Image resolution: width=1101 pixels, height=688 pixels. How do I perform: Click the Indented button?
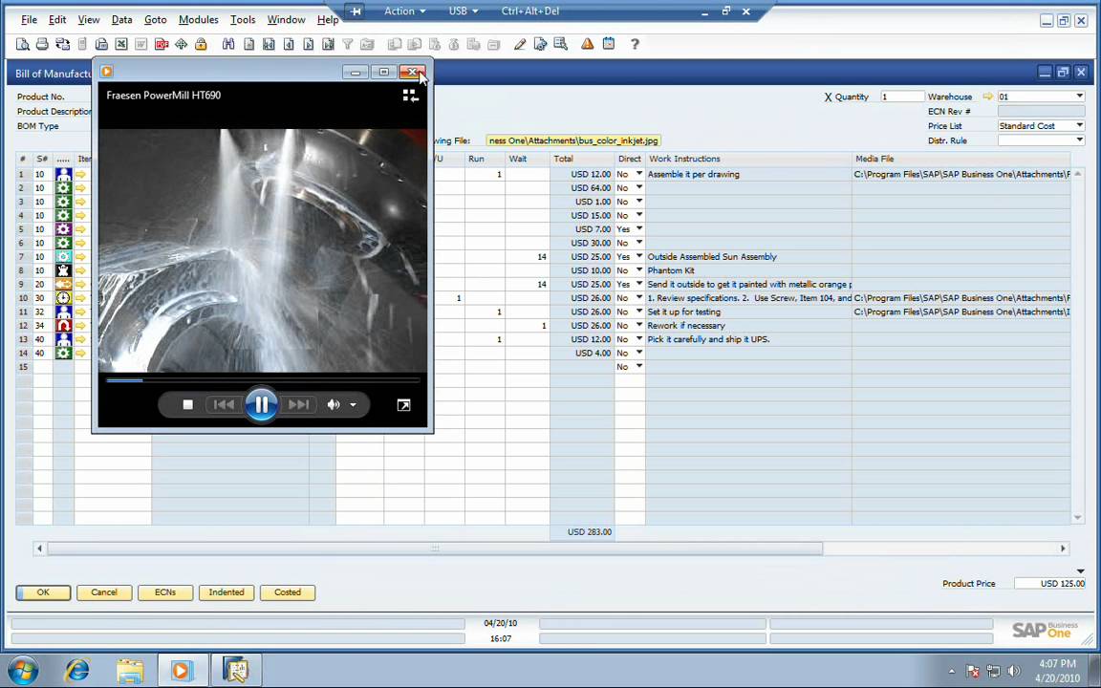[x=227, y=592]
